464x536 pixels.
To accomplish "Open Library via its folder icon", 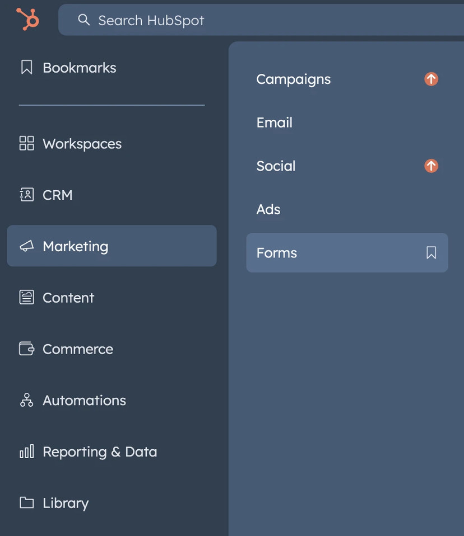I will 26,501.
